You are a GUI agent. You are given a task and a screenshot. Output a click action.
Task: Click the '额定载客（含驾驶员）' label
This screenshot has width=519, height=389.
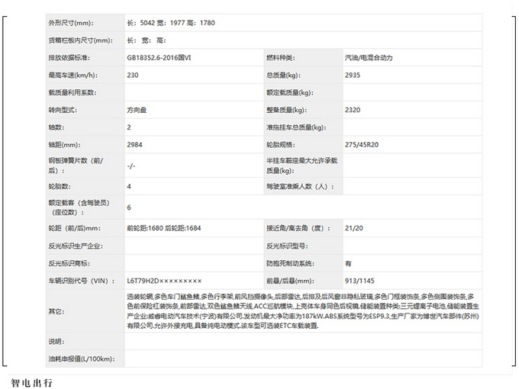[79, 203]
